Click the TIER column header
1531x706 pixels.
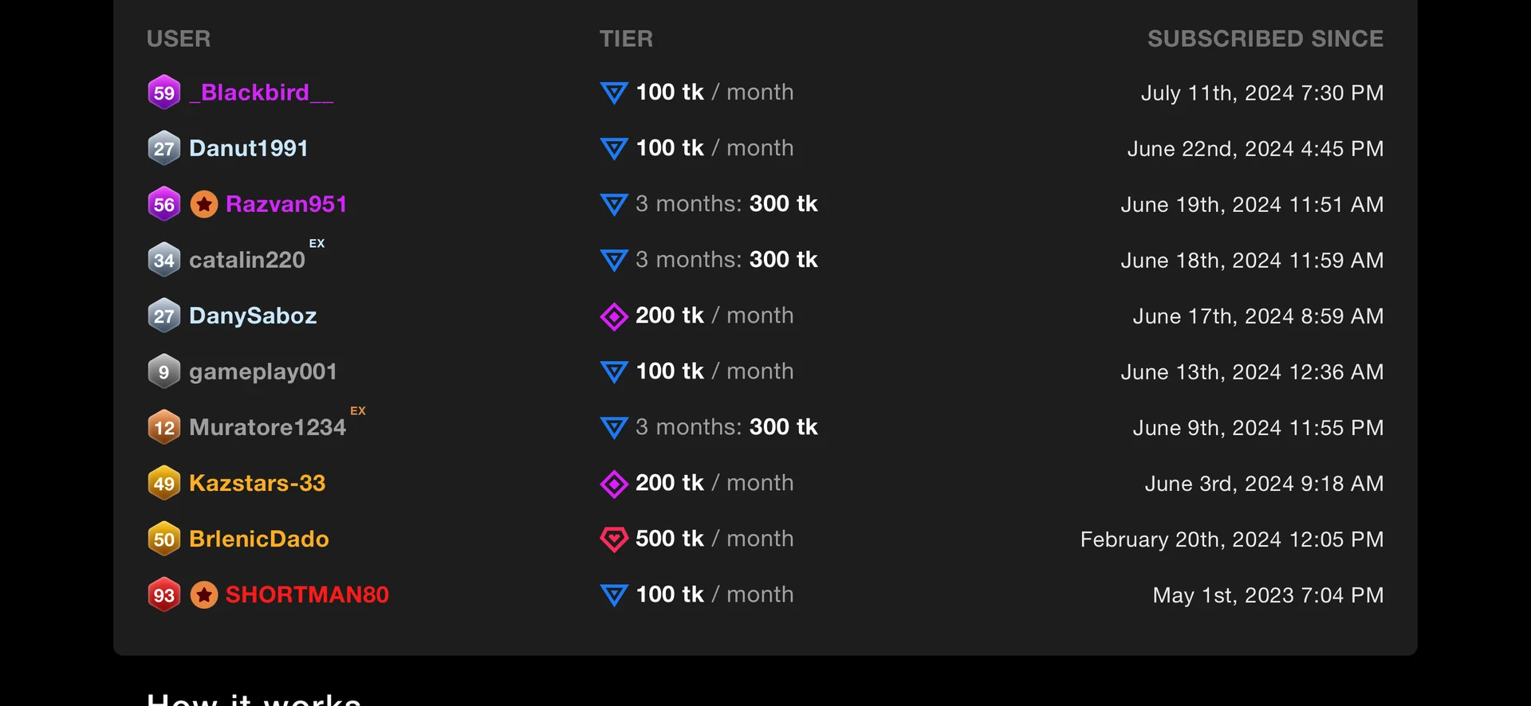[x=626, y=38]
